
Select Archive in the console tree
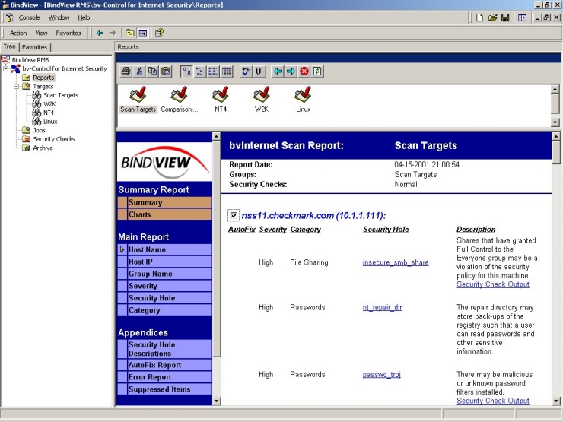point(43,148)
